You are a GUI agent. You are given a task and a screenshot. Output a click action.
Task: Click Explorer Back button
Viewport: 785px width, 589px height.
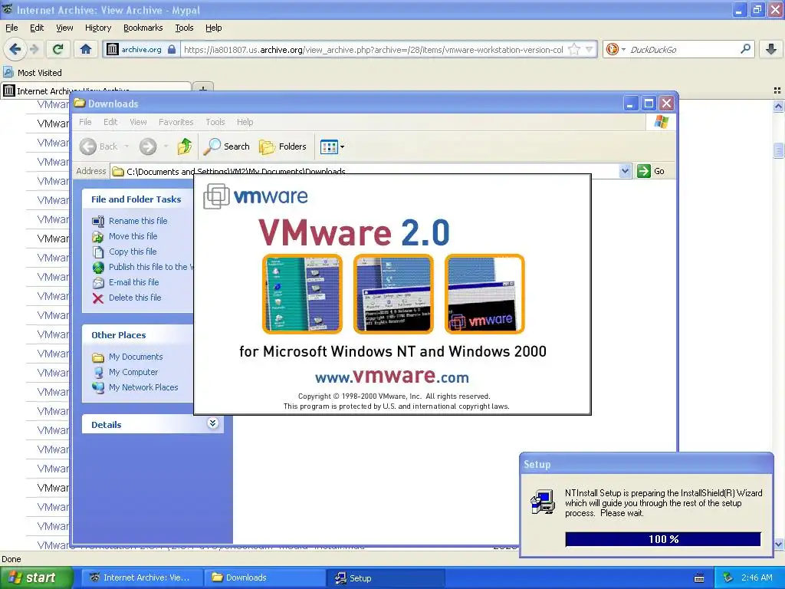coord(98,146)
